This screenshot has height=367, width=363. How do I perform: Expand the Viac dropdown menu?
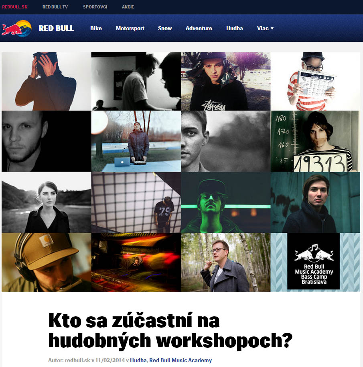click(265, 28)
